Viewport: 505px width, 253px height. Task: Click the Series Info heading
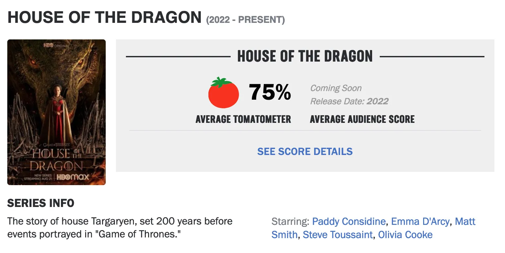[41, 203]
